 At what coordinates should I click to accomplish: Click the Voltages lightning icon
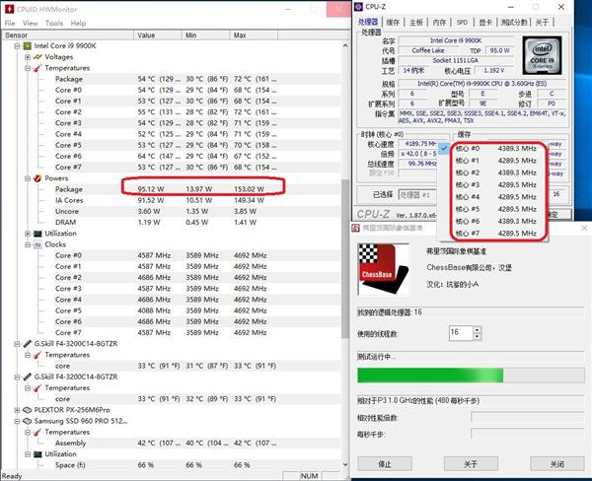coord(37,57)
